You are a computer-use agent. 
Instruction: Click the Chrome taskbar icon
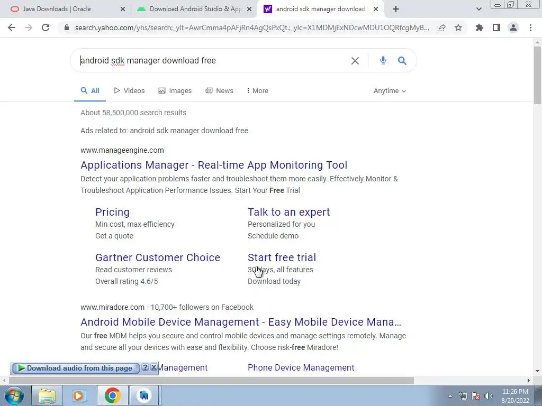(x=112, y=395)
